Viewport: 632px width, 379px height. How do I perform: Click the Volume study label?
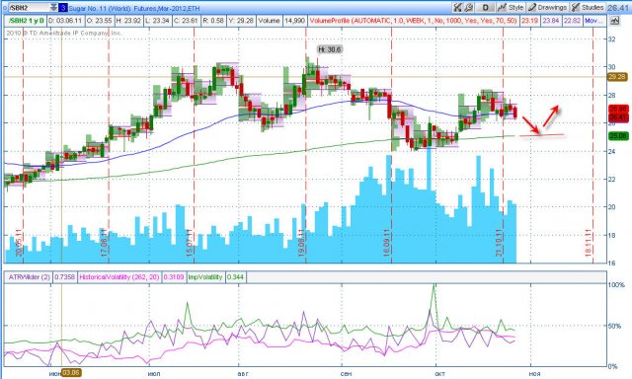tap(269, 21)
